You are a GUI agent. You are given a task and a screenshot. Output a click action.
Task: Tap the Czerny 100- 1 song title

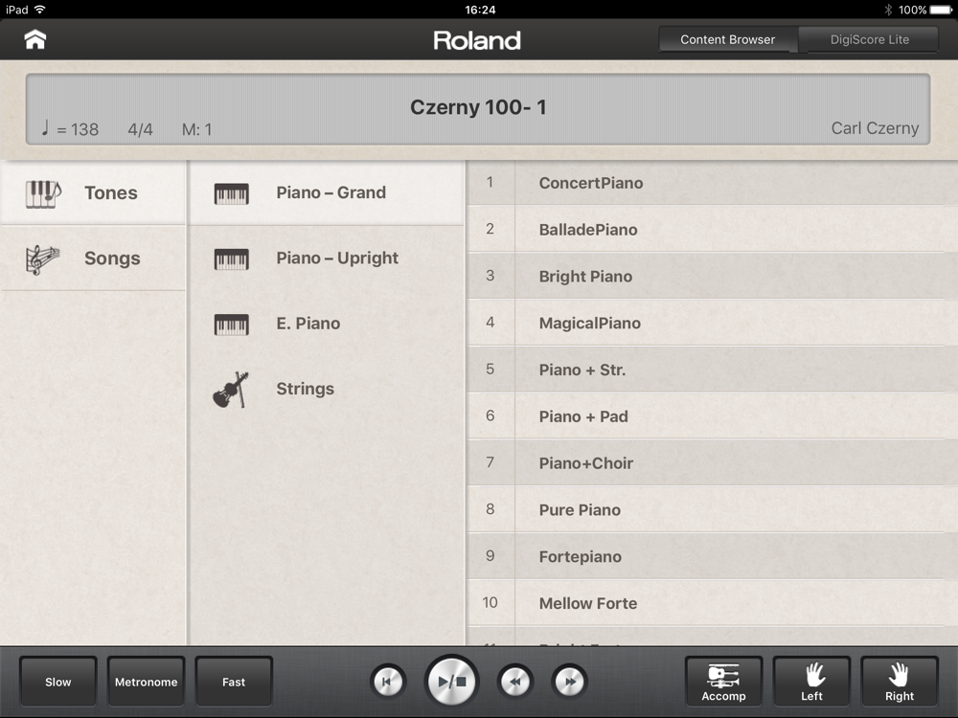pyautogui.click(x=478, y=107)
